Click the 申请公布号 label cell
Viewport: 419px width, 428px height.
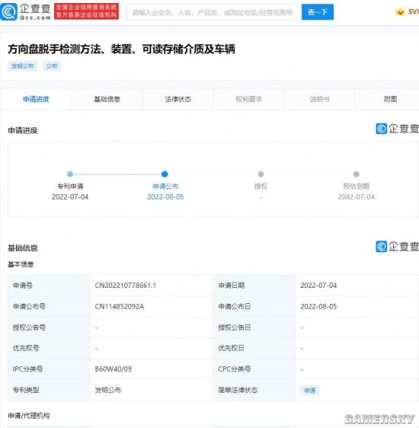click(x=49, y=307)
